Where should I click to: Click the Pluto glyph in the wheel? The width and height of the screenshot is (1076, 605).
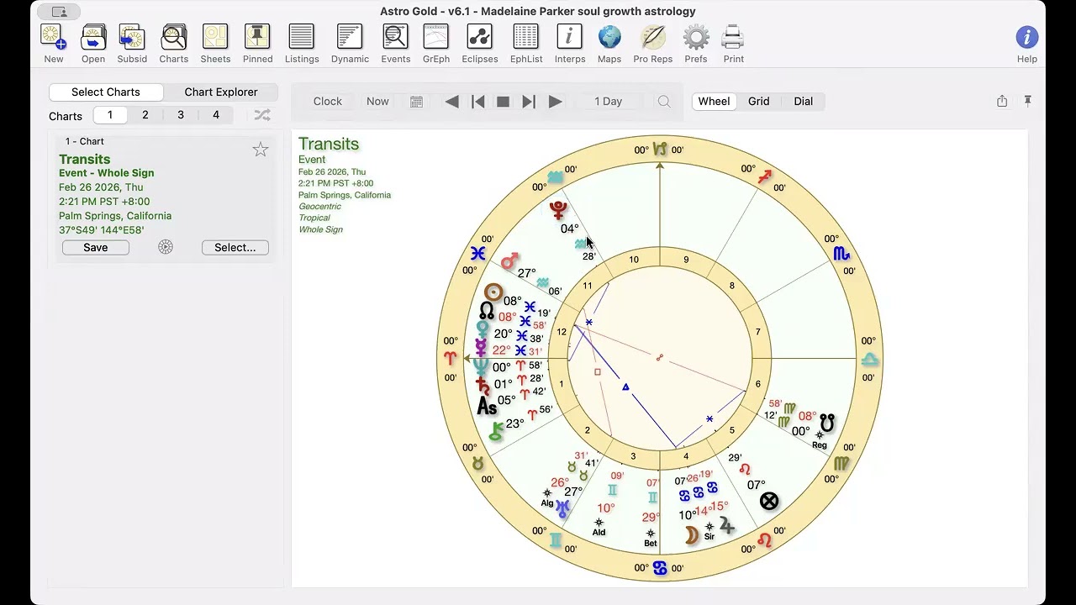(x=559, y=209)
